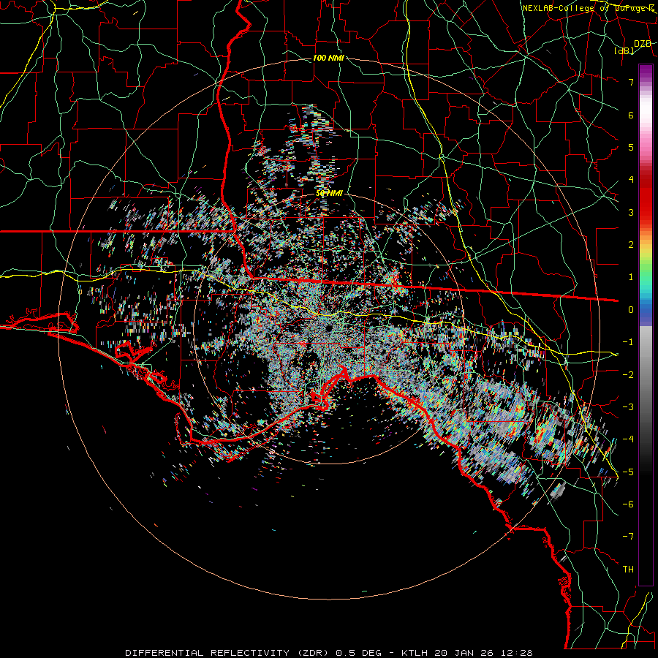Click the NEXLAB-College of DuPage watermark text
This screenshot has height=658, width=658.
coord(588,8)
